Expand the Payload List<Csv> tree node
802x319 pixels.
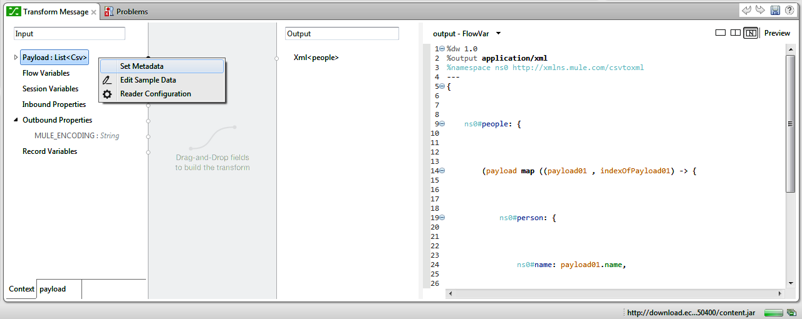[16, 58]
